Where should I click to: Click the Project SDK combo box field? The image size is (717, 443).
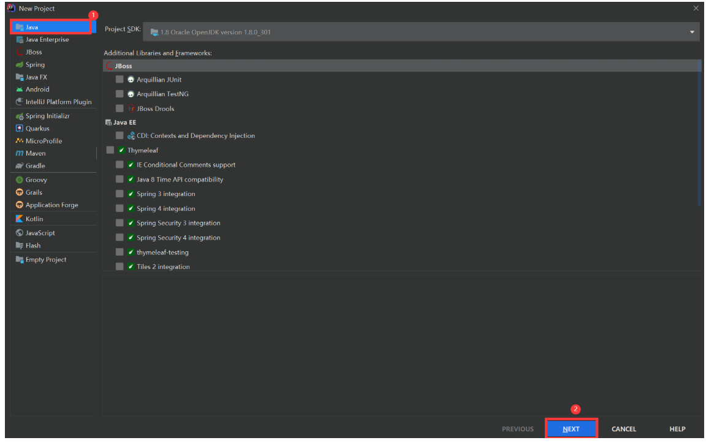pyautogui.click(x=421, y=32)
